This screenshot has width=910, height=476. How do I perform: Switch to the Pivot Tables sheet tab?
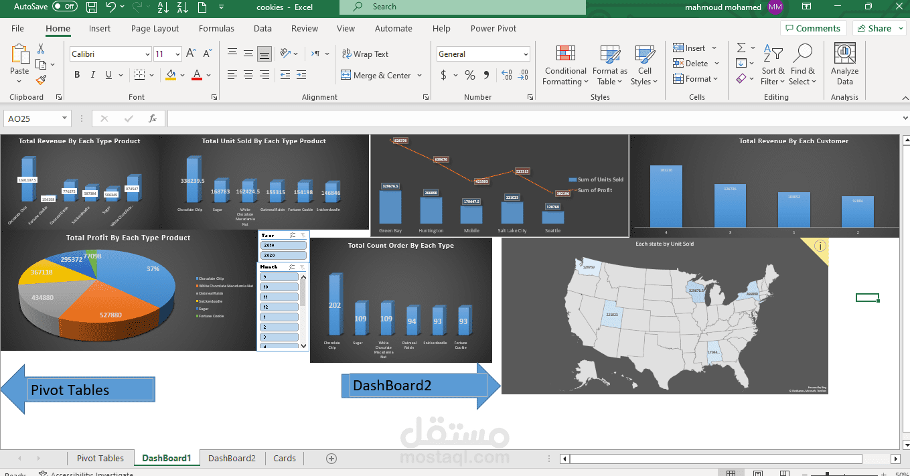click(x=100, y=458)
